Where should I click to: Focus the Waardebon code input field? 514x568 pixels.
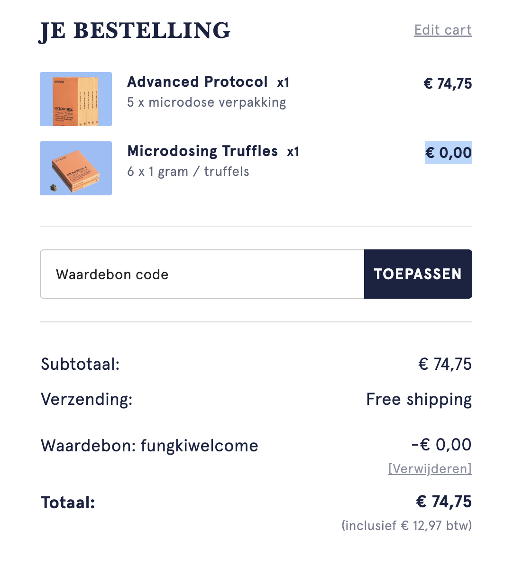tap(202, 274)
